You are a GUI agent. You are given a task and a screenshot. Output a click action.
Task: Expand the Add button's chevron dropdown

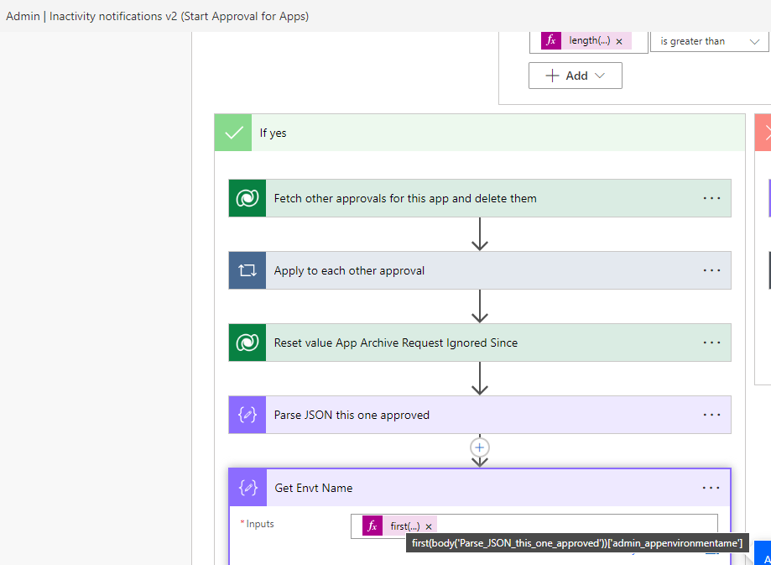597,76
